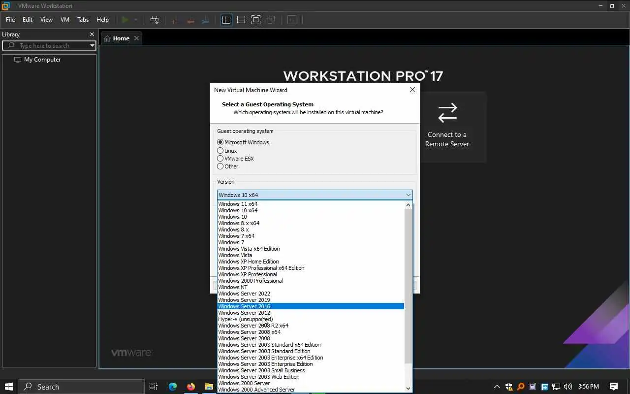Pick Windows 7 x64 in the version list
The image size is (630, 394).
click(x=311, y=236)
